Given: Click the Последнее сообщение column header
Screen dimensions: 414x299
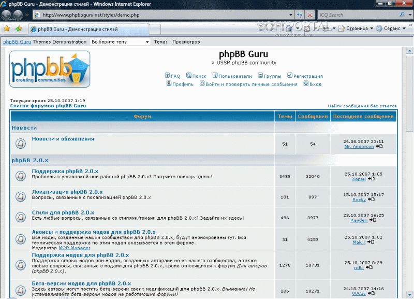Looking at the screenshot, I should [363, 116].
